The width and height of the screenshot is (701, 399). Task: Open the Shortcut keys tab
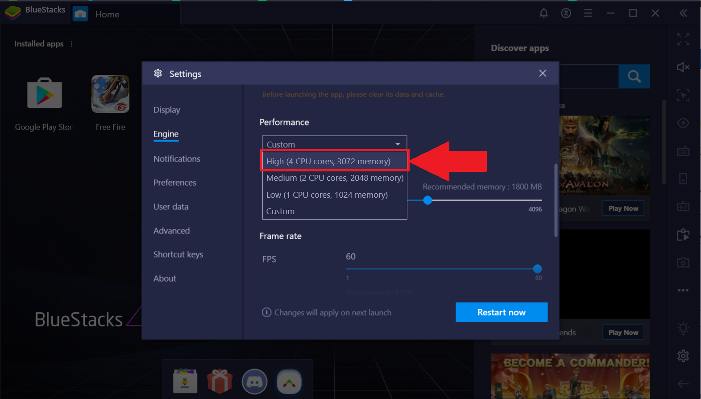[x=178, y=254]
